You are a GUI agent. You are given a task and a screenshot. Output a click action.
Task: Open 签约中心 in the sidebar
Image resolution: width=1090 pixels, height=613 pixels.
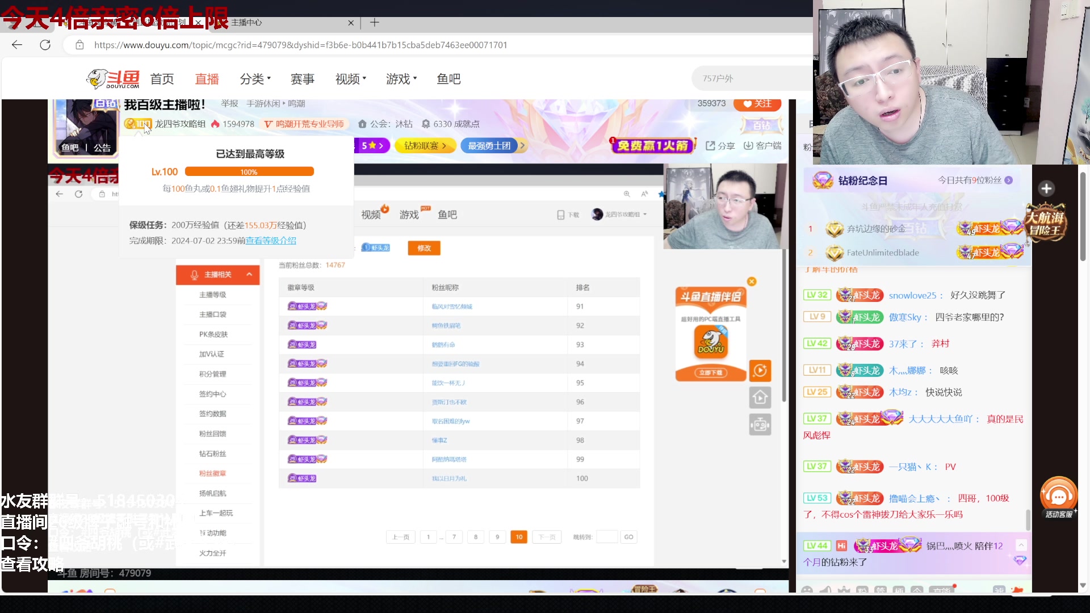coord(213,394)
